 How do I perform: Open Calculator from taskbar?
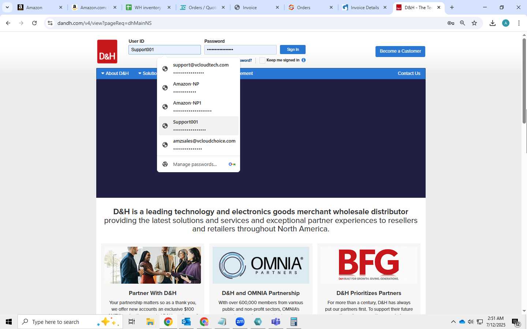(x=294, y=322)
